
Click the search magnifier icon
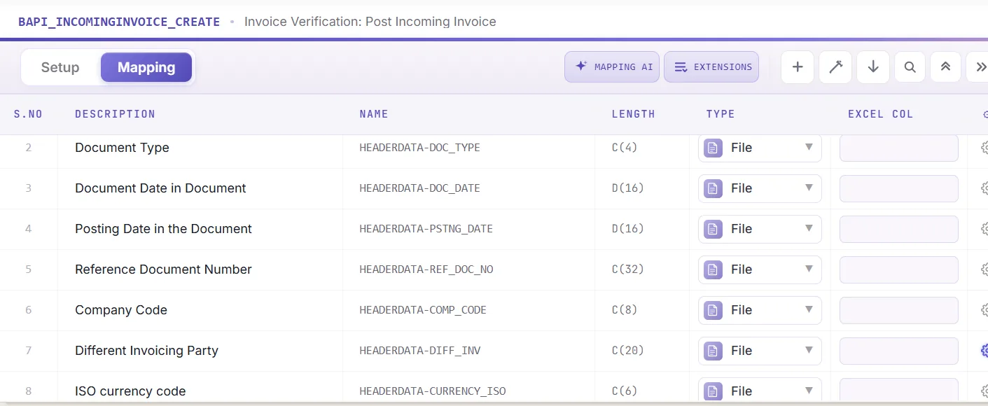(x=910, y=67)
